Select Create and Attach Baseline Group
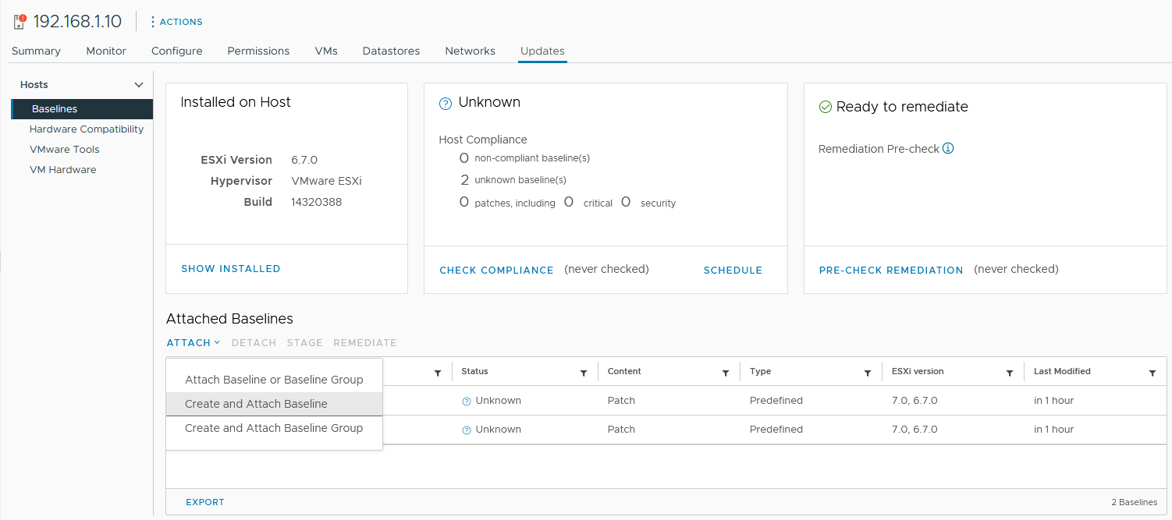This screenshot has width=1172, height=520. [x=274, y=428]
